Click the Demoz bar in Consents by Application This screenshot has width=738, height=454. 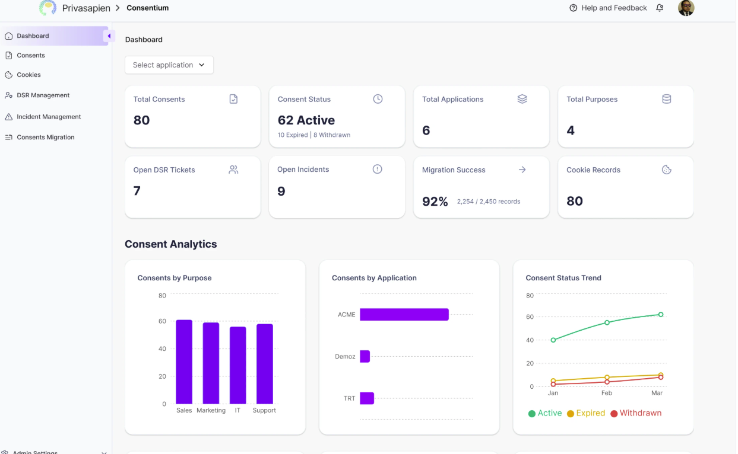(365, 356)
